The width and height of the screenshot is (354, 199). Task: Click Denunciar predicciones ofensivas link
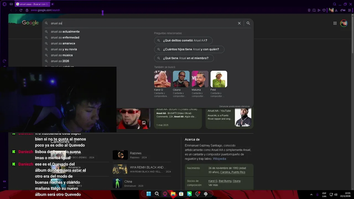pos(235,106)
